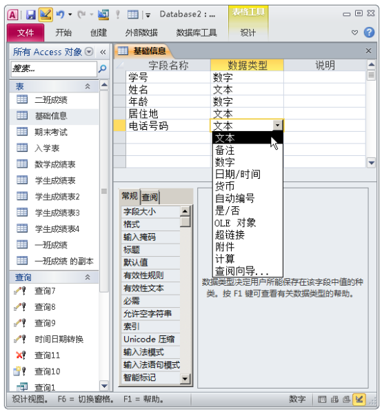Select Design View icon in status bar
382x412 pixels.
coord(359,400)
